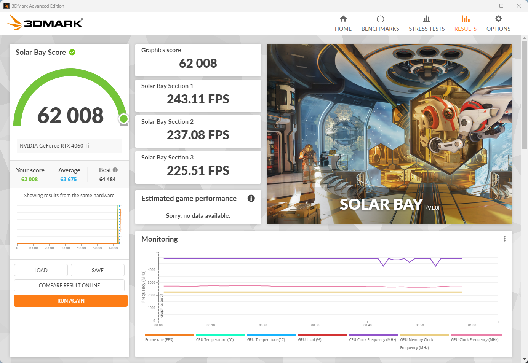
Task: Click Estimated game performance info icon
Action: point(251,198)
